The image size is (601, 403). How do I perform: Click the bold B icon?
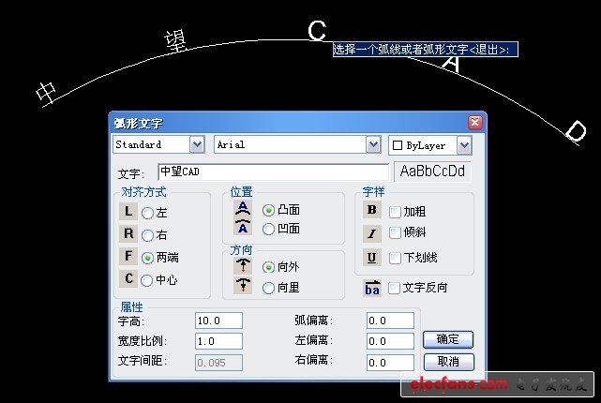coord(371,211)
